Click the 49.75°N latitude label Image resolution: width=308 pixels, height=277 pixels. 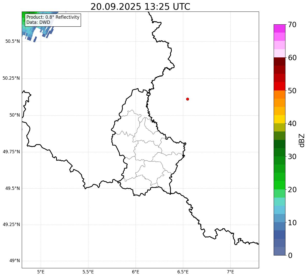[x=11, y=152]
